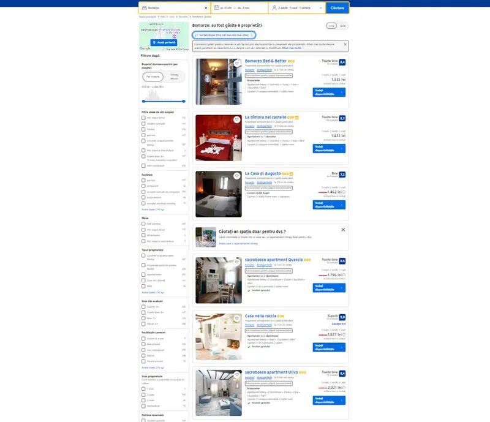Image resolution: width=490 pixels, height=422 pixels.
Task: Heart the Casa nella roccia listing
Action: (237, 318)
